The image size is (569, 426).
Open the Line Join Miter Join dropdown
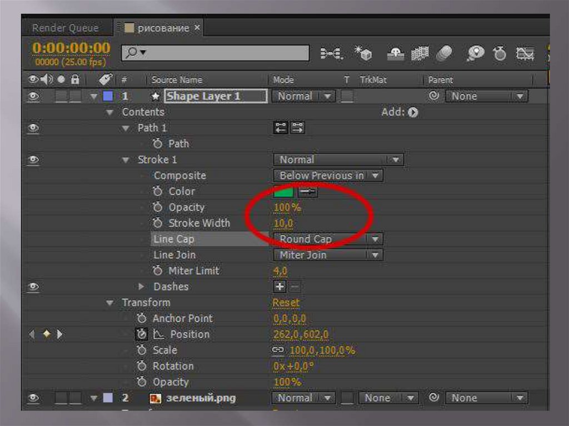pos(328,255)
